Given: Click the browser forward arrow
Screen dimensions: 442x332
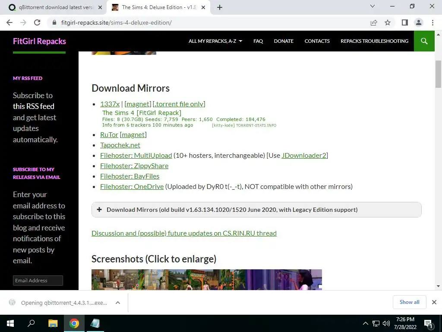Looking at the screenshot, I should point(23,22).
